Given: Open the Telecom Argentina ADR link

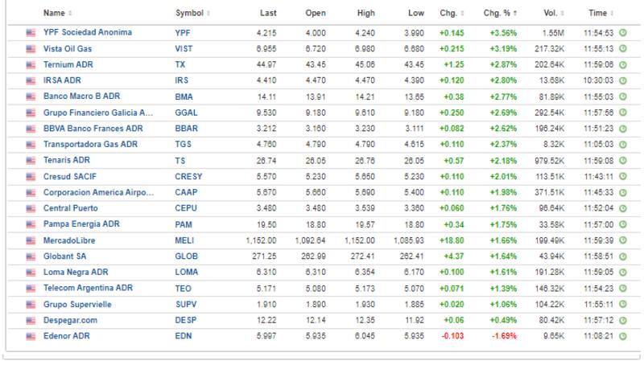Looking at the screenshot, I should (87, 288).
